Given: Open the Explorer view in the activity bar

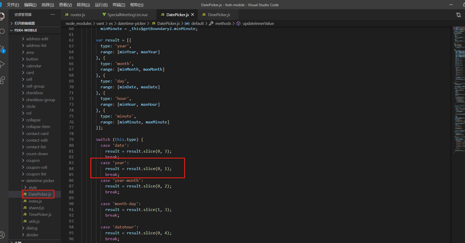Looking at the screenshot, I should pyautogui.click(x=2, y=16).
